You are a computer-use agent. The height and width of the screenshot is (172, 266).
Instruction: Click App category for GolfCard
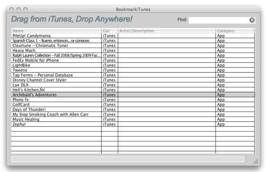click(221, 104)
